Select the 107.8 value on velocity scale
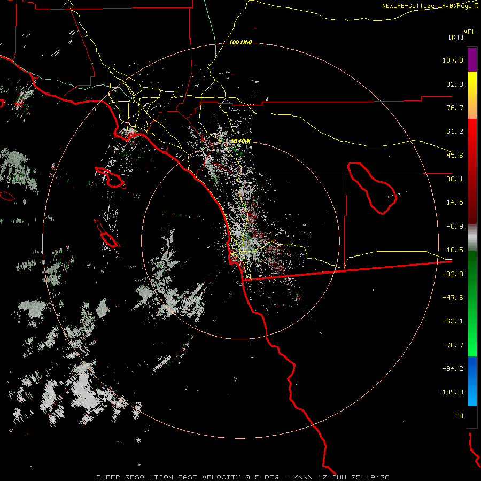 (453, 60)
